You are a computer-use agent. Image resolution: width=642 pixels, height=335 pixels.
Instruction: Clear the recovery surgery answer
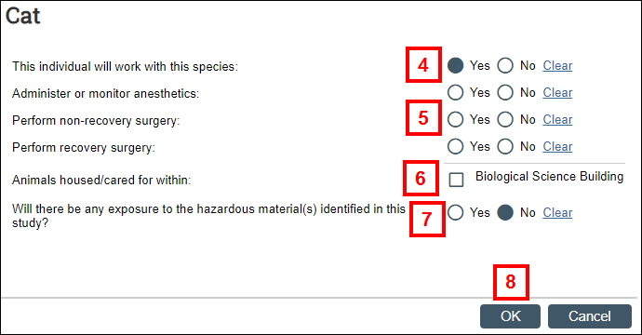pos(557,147)
